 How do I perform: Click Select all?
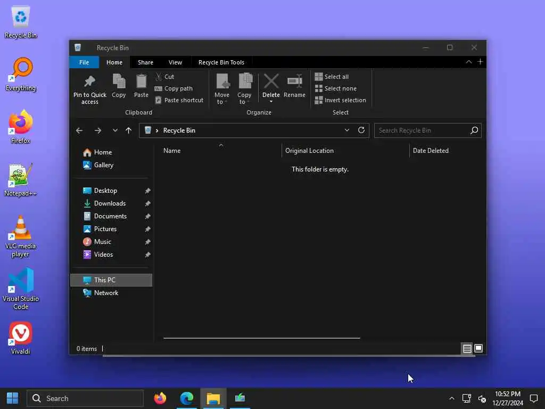332,77
